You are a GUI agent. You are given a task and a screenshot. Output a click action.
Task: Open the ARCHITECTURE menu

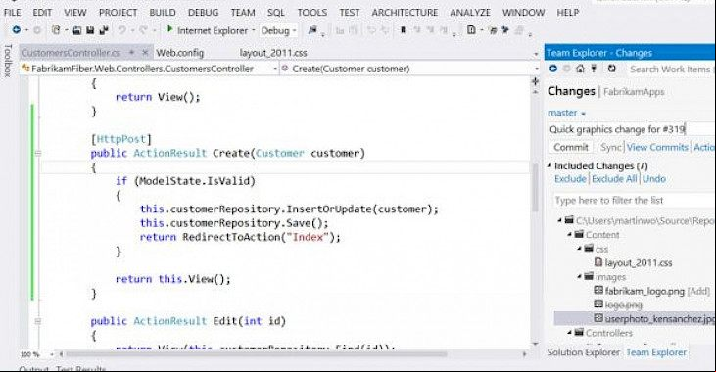pyautogui.click(x=405, y=13)
